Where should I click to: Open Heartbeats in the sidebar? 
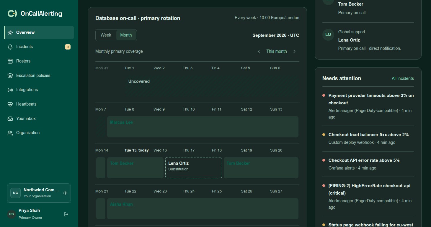tap(39, 104)
